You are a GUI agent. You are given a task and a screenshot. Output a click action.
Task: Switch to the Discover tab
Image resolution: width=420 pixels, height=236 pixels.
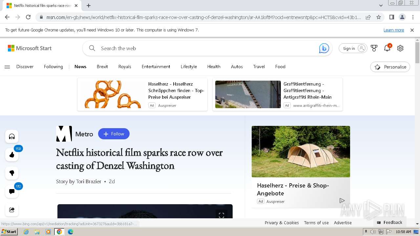(x=25, y=67)
